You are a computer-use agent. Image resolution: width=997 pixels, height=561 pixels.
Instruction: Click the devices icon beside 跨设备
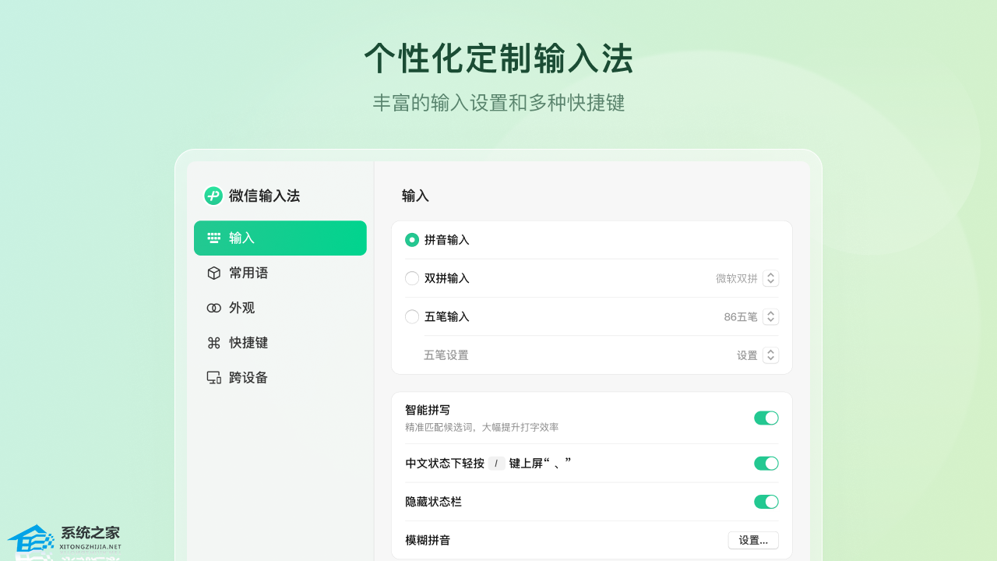pos(213,377)
